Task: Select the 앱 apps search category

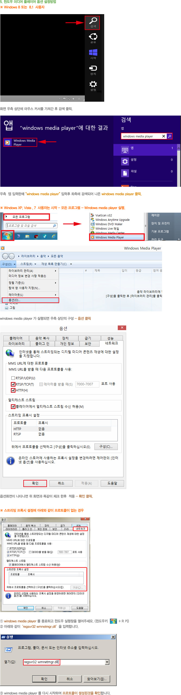Action: [145, 149]
